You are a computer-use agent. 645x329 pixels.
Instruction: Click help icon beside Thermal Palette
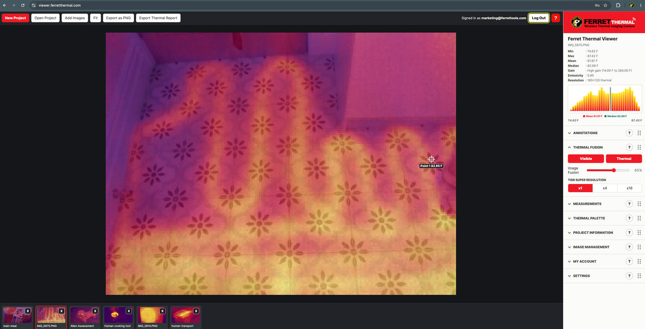pos(629,218)
